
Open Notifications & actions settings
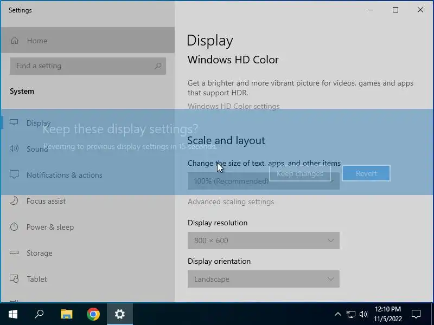click(x=88, y=174)
